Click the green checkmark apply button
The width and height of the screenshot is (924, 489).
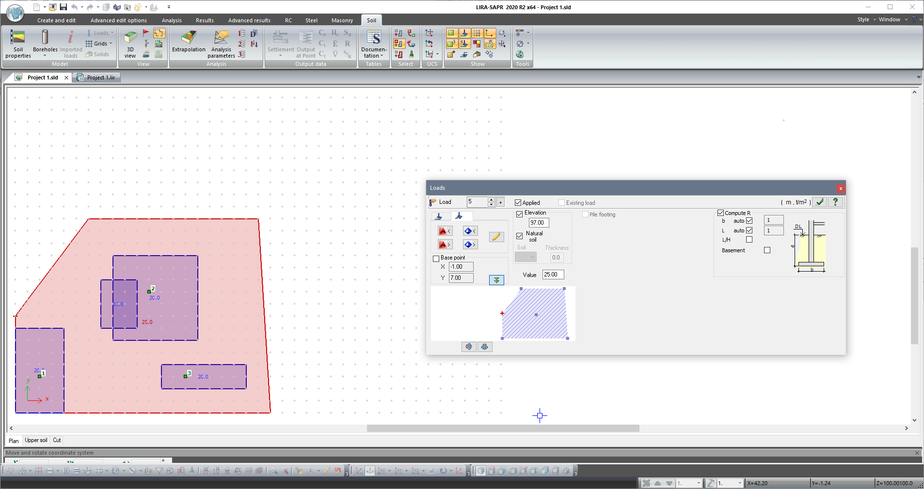point(819,202)
